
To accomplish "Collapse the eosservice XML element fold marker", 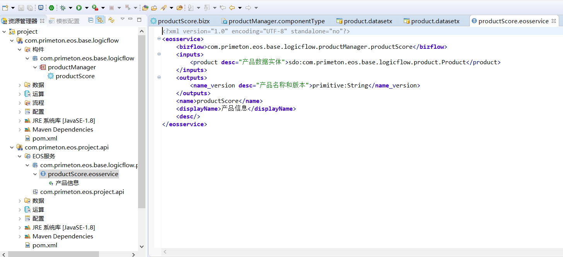I will pyautogui.click(x=159, y=39).
